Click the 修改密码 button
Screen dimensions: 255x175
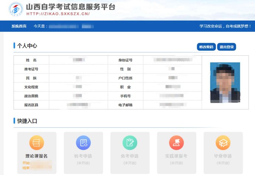click(x=206, y=47)
